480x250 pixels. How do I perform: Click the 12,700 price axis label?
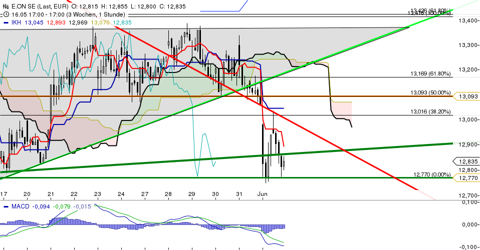pos(468,195)
